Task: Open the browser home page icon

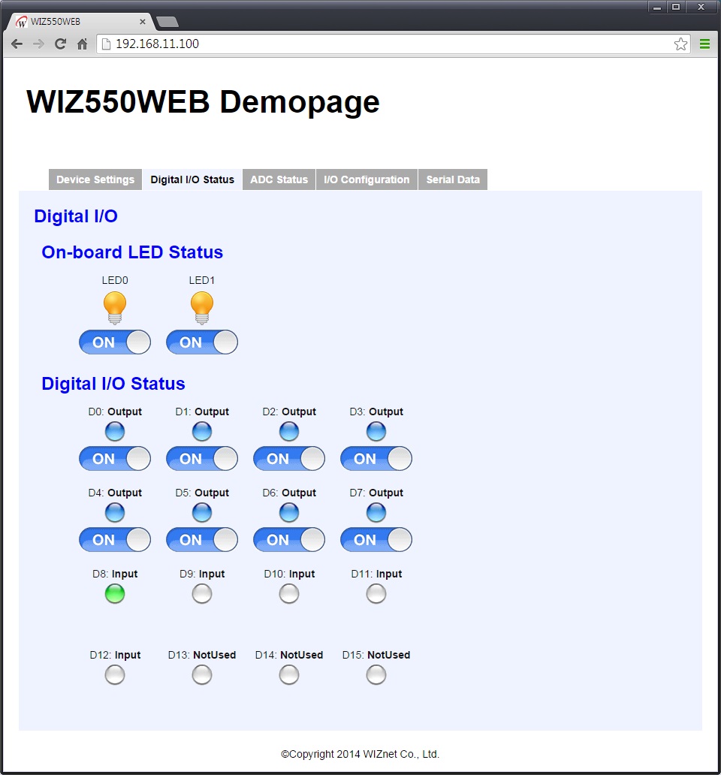Action: (x=82, y=44)
